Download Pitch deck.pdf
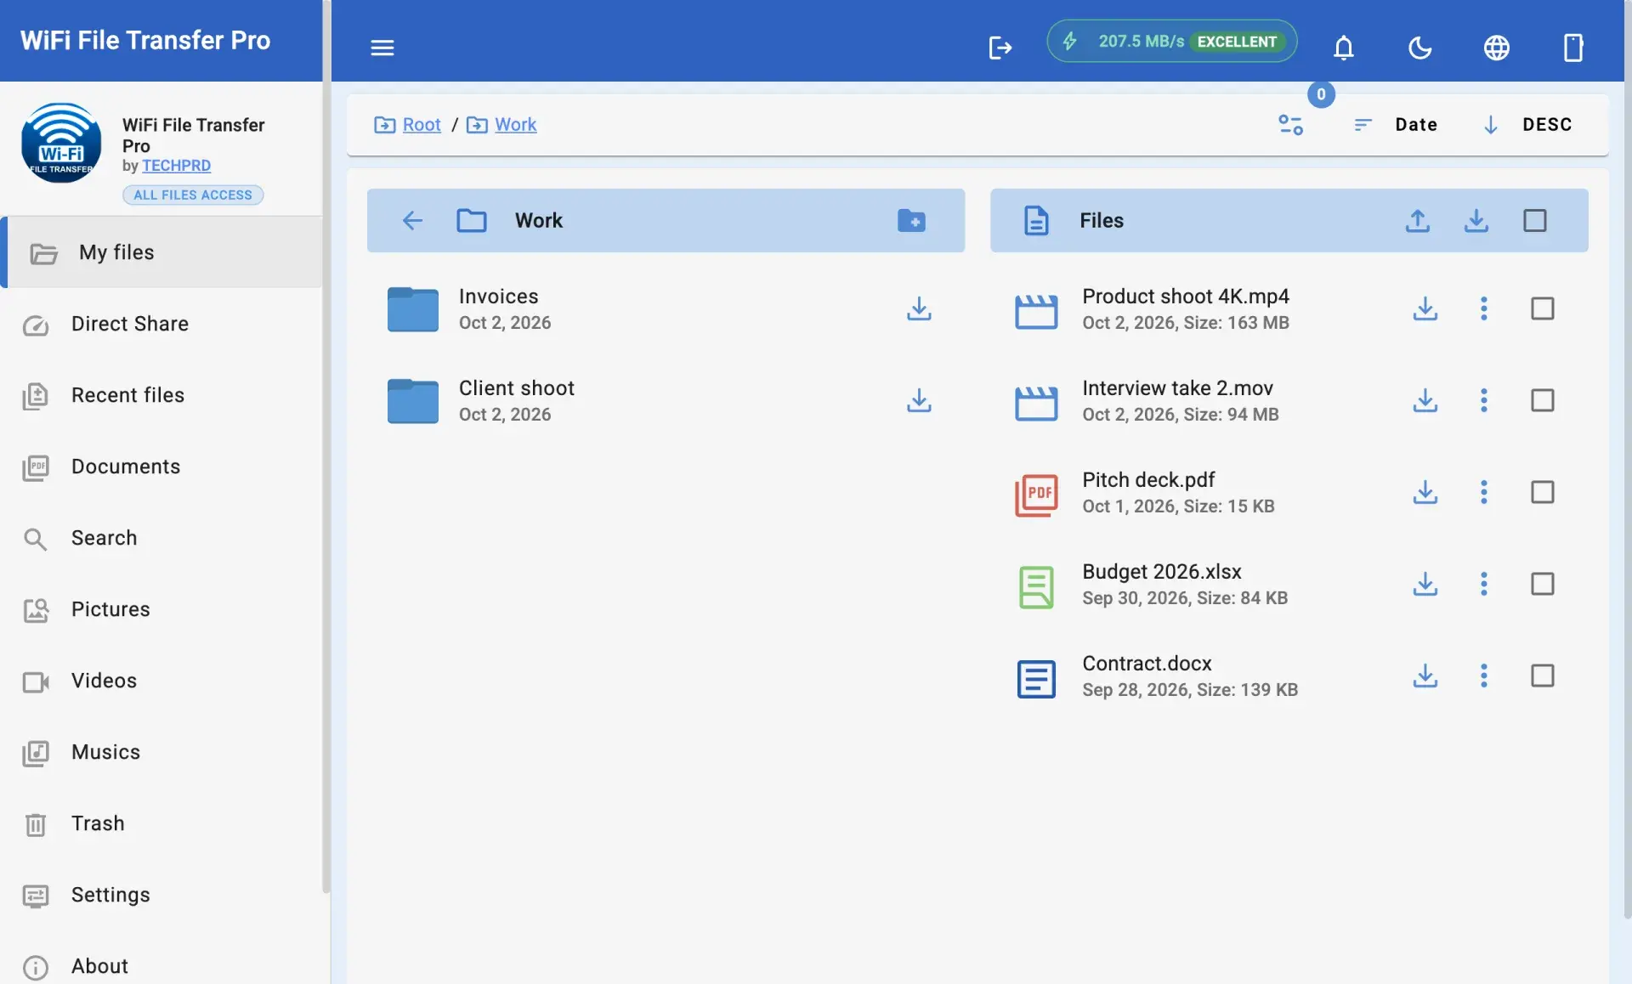The image size is (1632, 984). coord(1425,492)
